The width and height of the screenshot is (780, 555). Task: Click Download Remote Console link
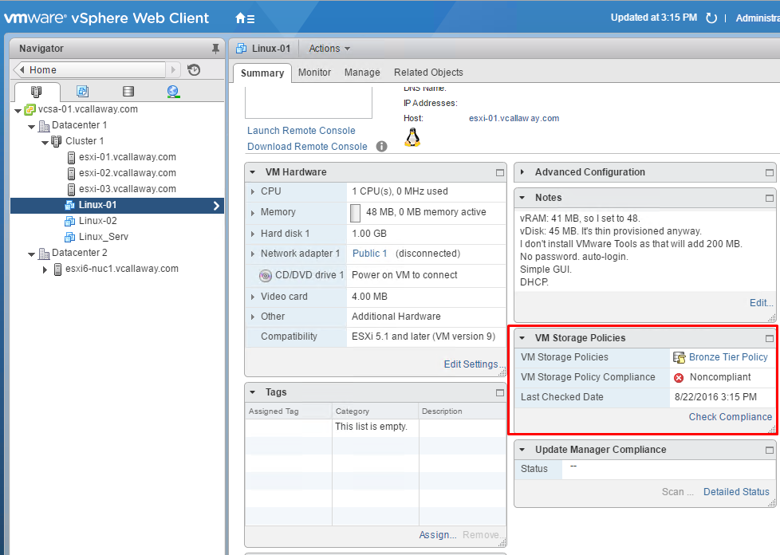[307, 147]
